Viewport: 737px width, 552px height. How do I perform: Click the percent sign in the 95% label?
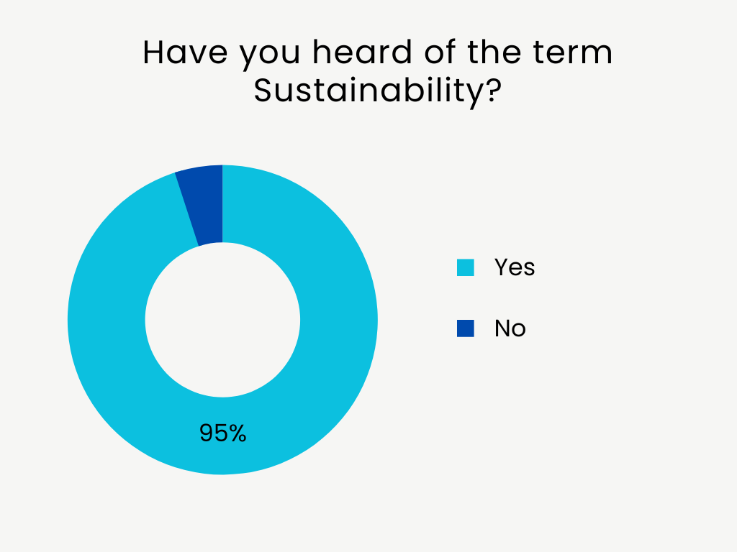pyautogui.click(x=238, y=433)
